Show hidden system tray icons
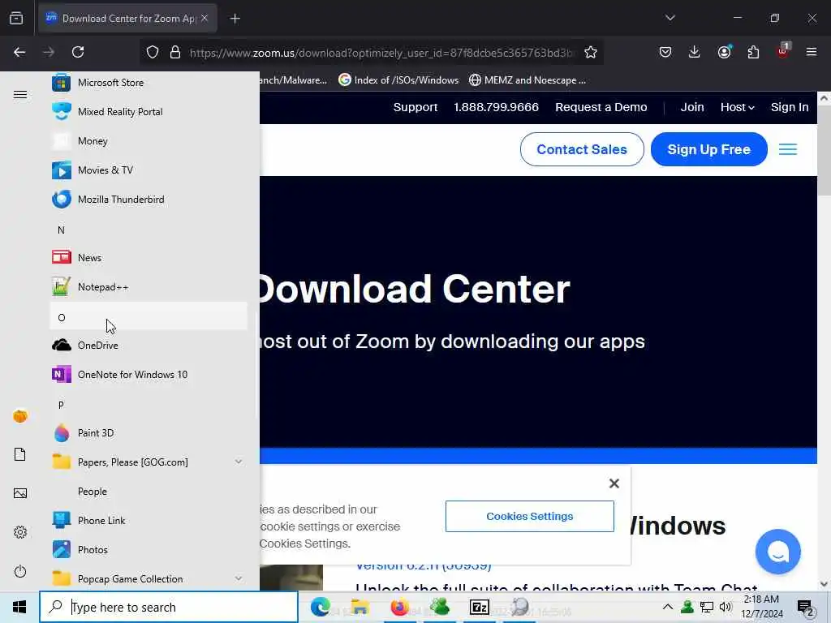Image resolution: width=831 pixels, height=623 pixels. tap(667, 607)
